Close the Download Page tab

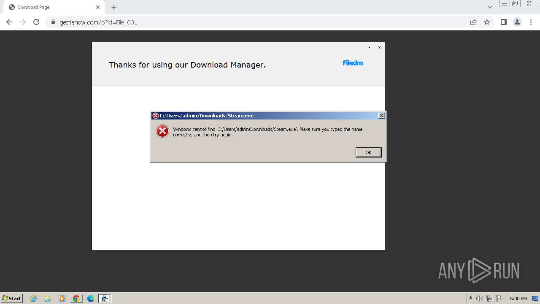coord(98,7)
